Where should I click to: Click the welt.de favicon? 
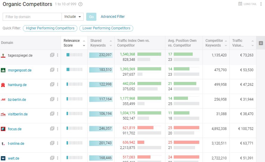coord(3,158)
